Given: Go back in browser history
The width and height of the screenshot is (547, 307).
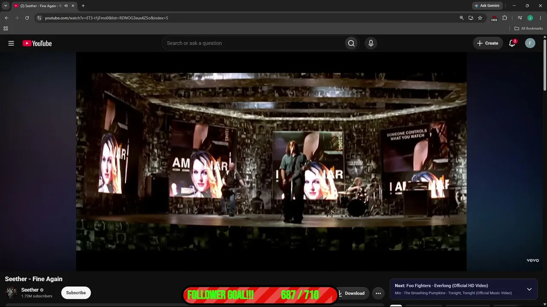Looking at the screenshot, I should 6,18.
